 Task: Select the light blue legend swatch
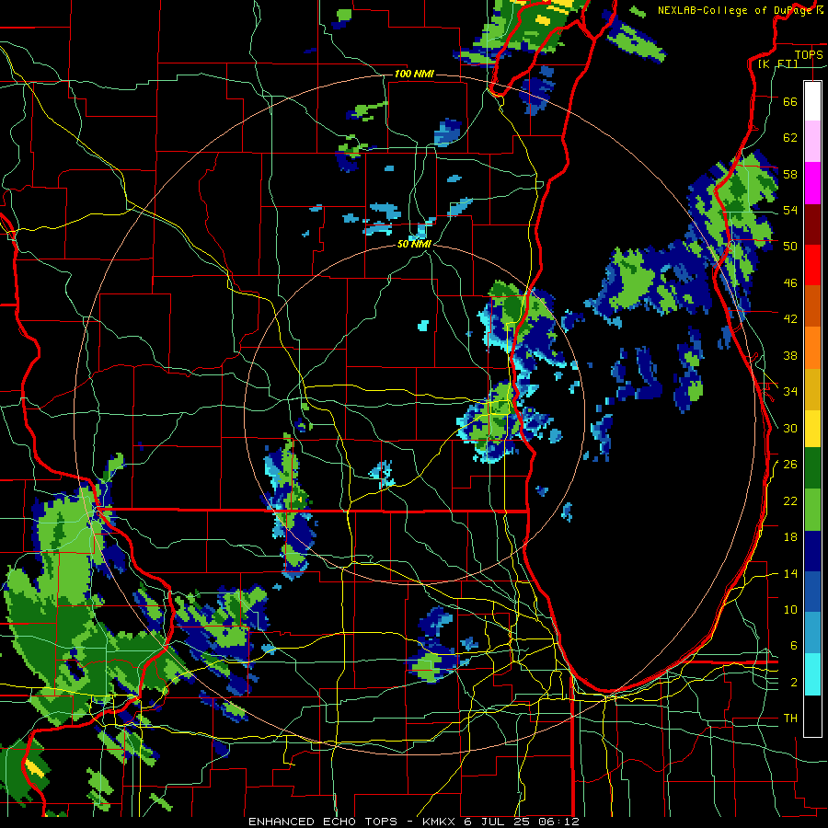click(x=812, y=633)
